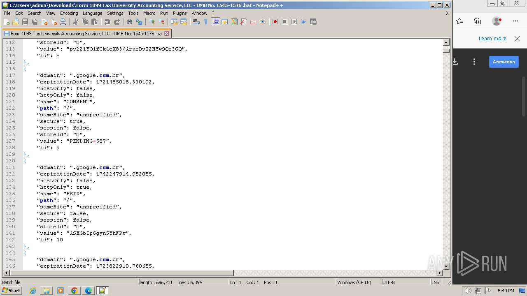The height and width of the screenshot is (296, 527).
Task: Open the Plugins menu
Action: click(x=180, y=13)
